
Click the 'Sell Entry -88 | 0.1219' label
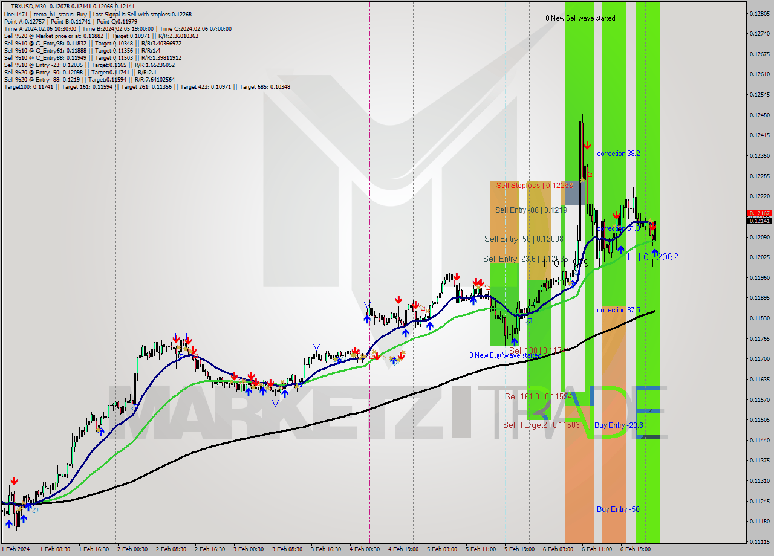pos(531,210)
